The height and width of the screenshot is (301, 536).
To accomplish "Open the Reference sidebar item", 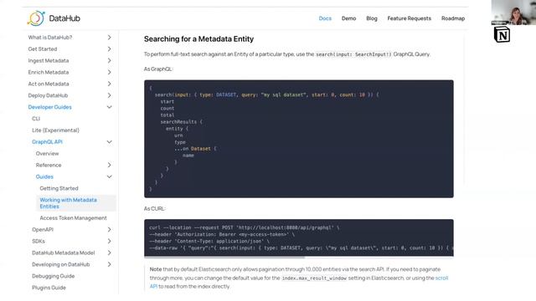I will [49, 165].
